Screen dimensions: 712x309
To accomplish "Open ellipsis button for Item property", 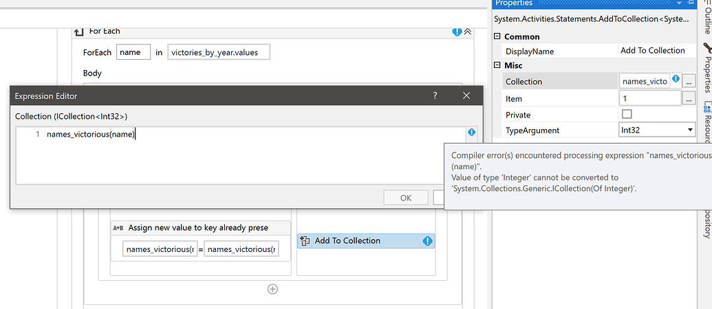I will point(689,98).
